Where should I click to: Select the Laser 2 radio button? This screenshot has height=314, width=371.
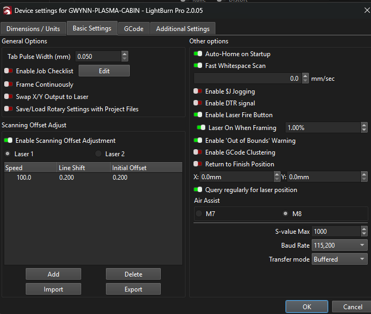tap(98, 154)
